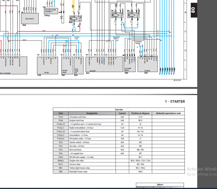Viewport: 217px width, 189px height.
Task: Select the F1020.14 item cell
Action: [x=61, y=124]
